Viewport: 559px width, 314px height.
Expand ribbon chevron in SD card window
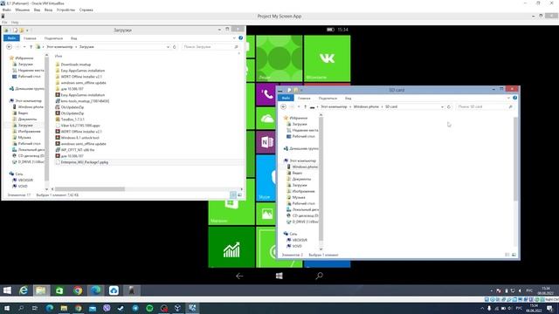(x=508, y=98)
